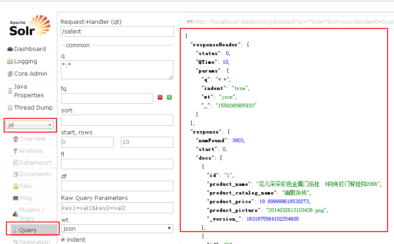Click the QTime value 10
This screenshot has height=244, width=394.
[225, 62]
